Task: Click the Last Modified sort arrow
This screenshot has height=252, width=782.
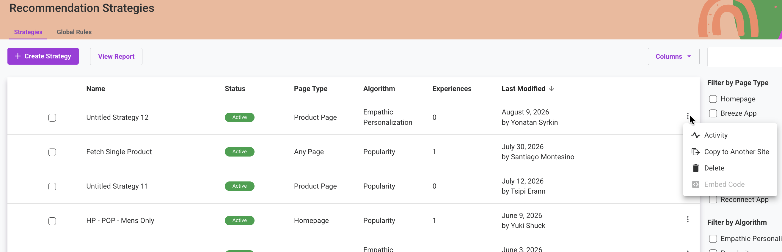Action: point(551,89)
